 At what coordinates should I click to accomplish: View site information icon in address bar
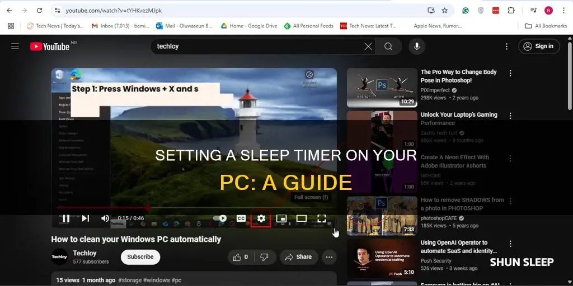point(58,11)
